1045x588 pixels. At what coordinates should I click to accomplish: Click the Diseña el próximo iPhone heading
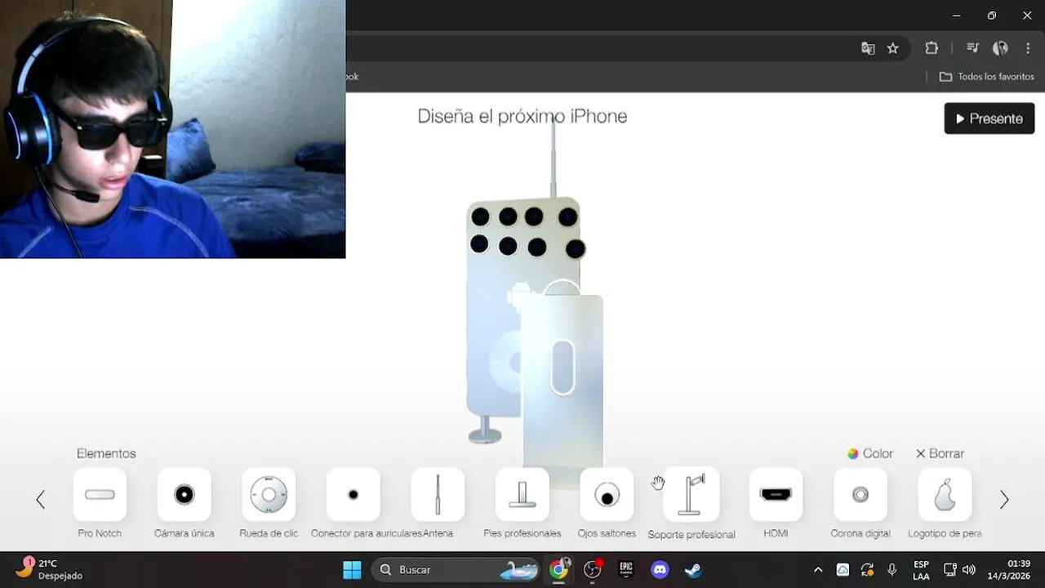coord(522,116)
